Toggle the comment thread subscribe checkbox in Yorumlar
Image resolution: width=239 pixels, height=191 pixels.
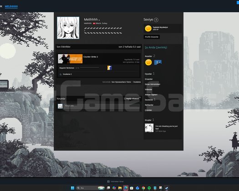125,99
